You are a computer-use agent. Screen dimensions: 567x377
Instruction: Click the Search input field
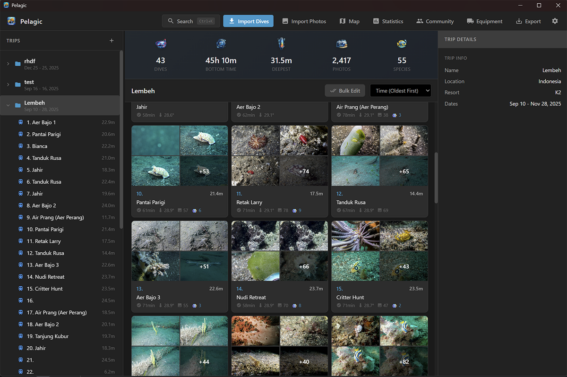[x=188, y=21]
